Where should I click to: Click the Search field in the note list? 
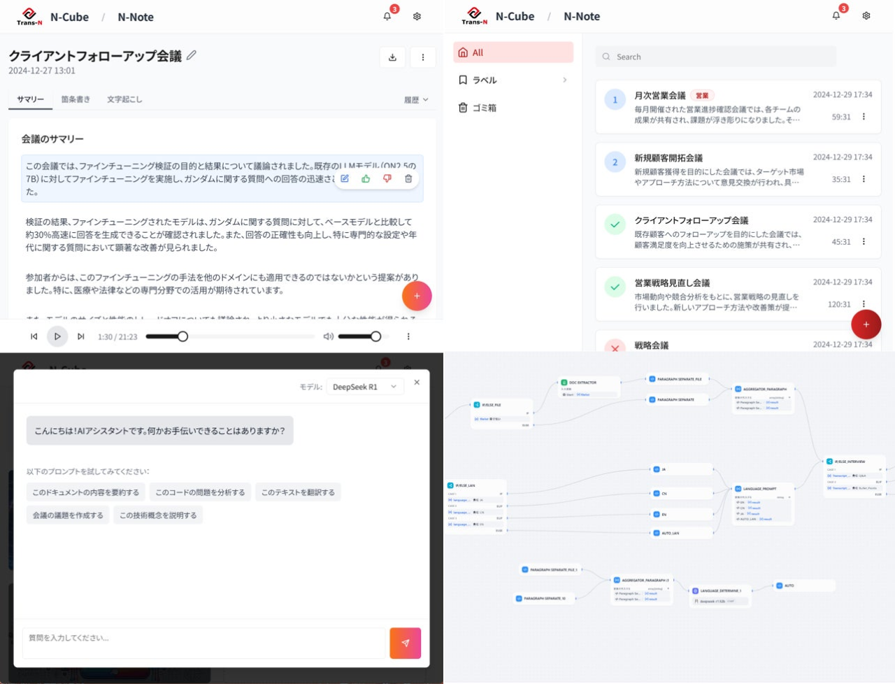click(x=716, y=57)
